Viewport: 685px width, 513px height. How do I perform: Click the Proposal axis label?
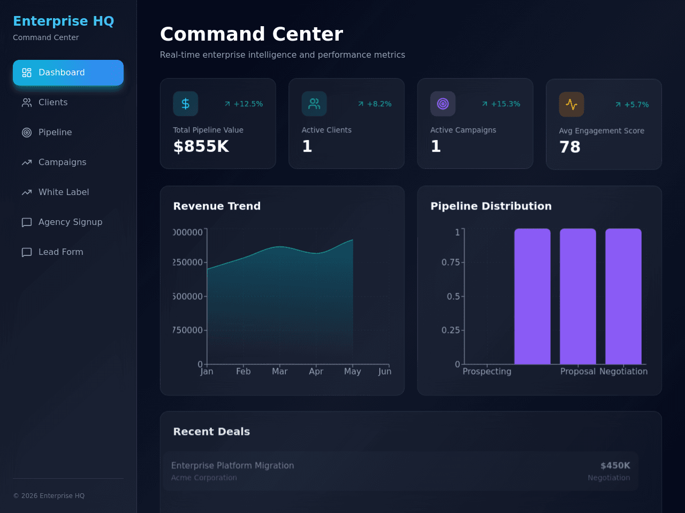point(578,371)
